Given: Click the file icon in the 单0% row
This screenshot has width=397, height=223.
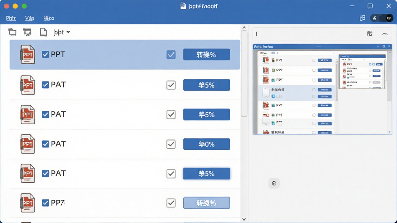Looking at the screenshot, I should click(x=28, y=144).
